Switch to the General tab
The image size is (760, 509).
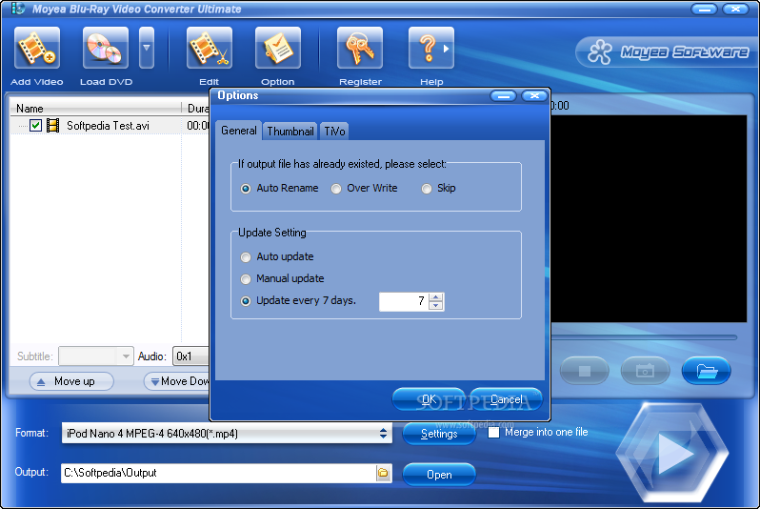(x=238, y=131)
